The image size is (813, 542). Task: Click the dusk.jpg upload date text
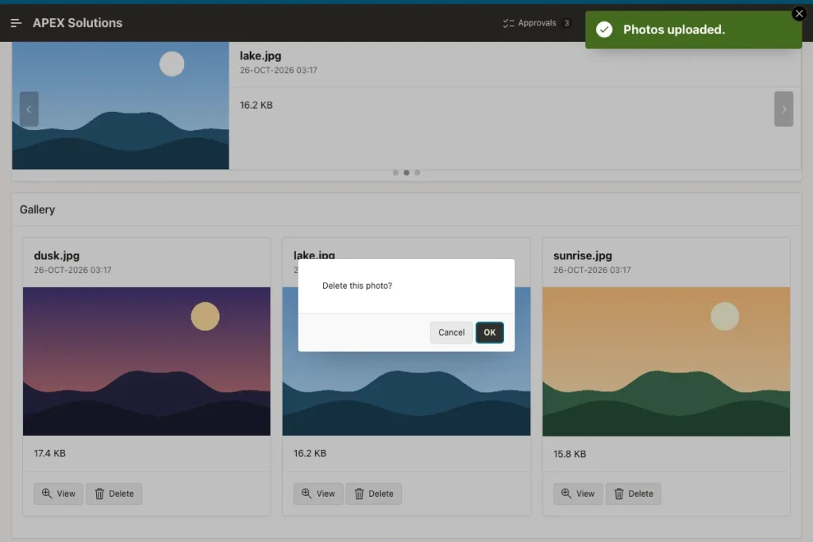[72, 270]
